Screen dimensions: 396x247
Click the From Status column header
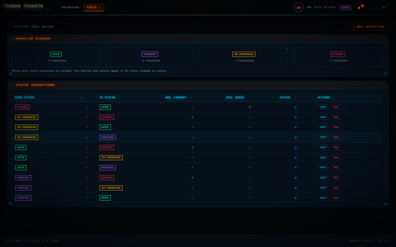[25, 97]
